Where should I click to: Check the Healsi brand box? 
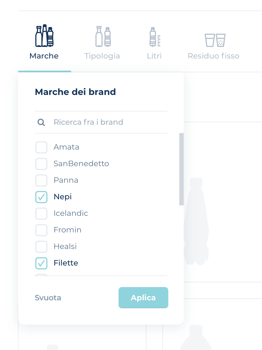click(41, 246)
